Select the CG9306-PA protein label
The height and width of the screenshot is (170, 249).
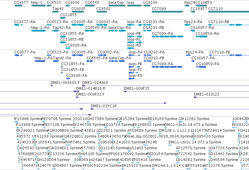pyautogui.click(x=77, y=75)
